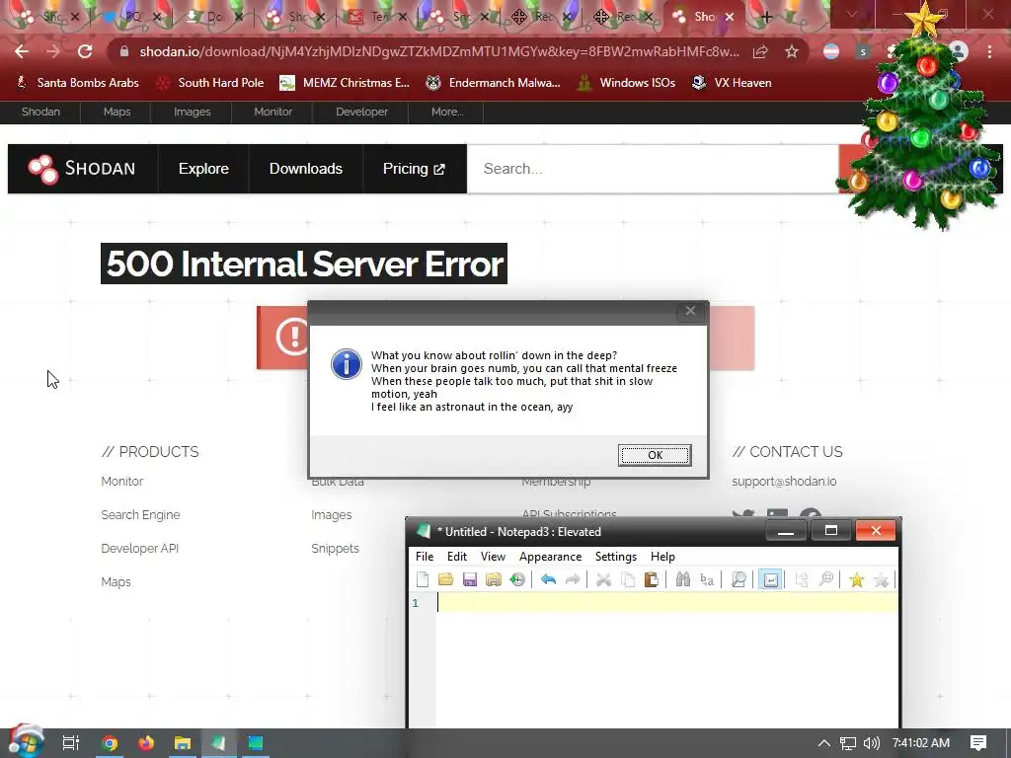1011x758 pixels.
Task: Click the Monitor link under Products
Action: point(121,482)
